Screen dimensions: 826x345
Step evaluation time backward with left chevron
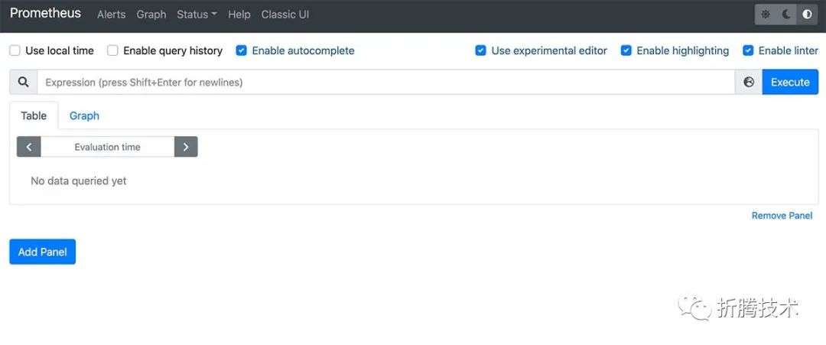(x=29, y=147)
